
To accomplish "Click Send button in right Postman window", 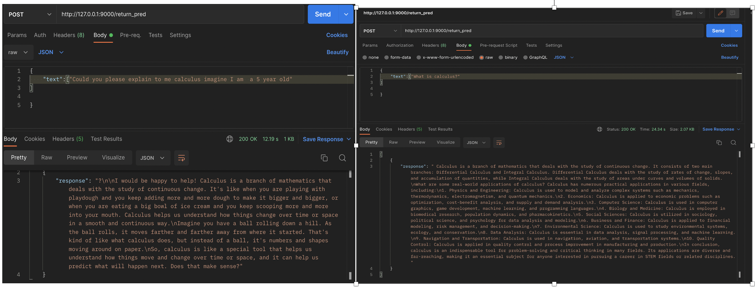I will click(718, 31).
